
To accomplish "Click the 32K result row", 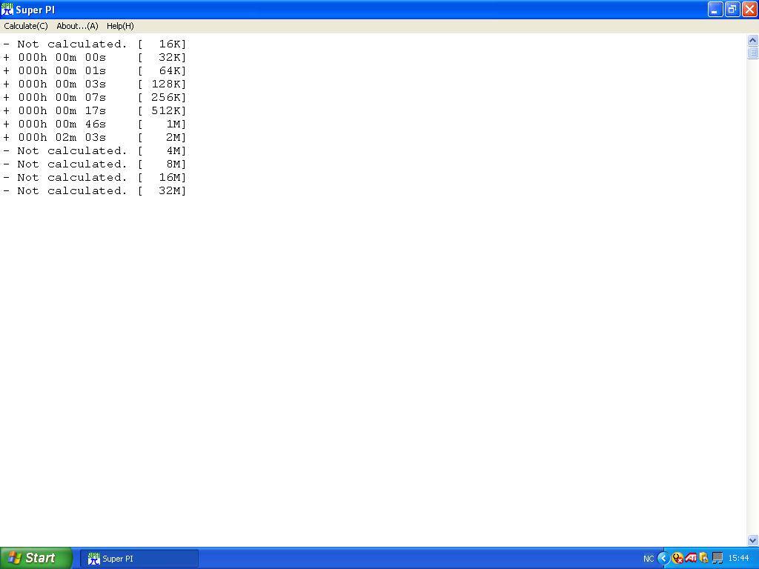I will (x=94, y=58).
